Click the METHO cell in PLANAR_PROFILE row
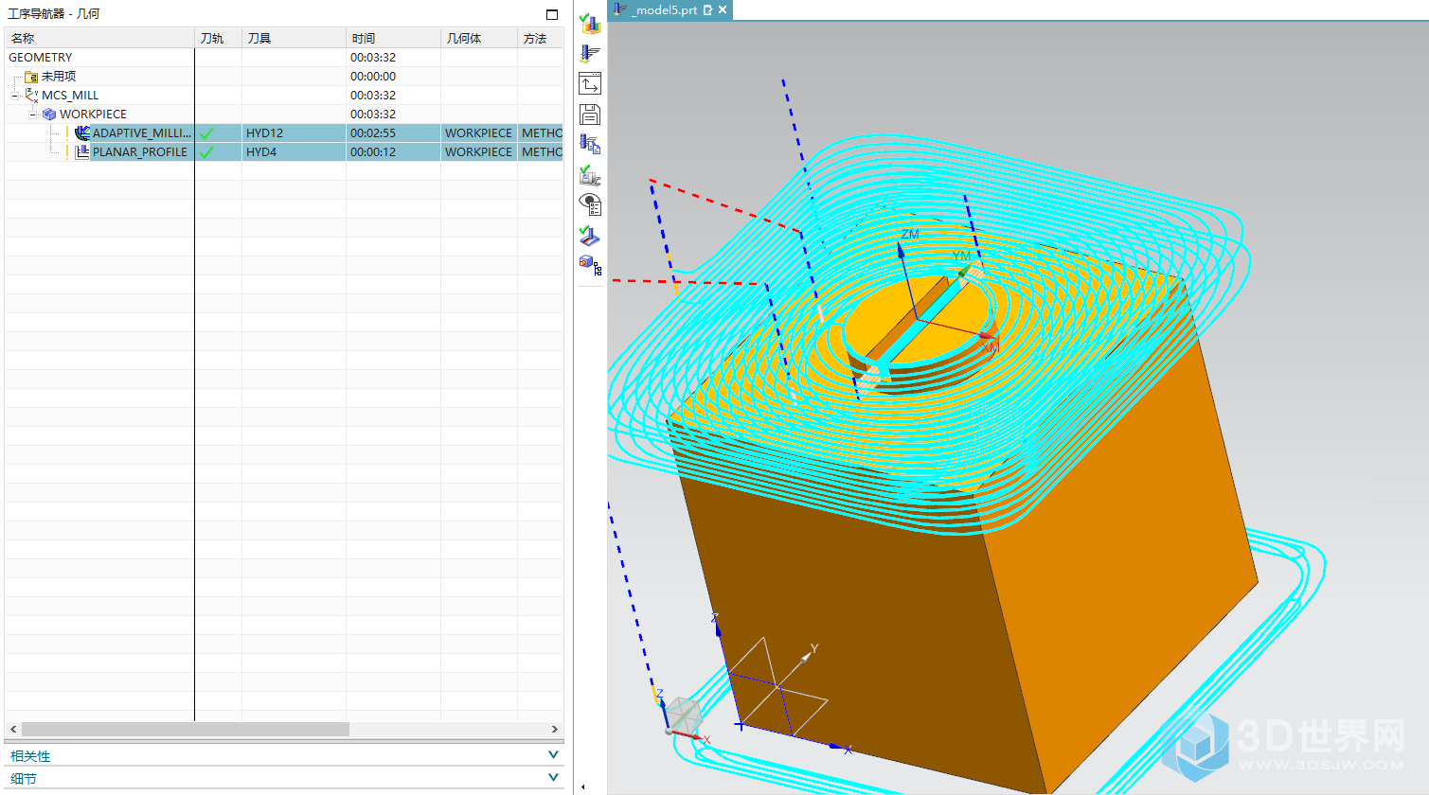 (542, 151)
